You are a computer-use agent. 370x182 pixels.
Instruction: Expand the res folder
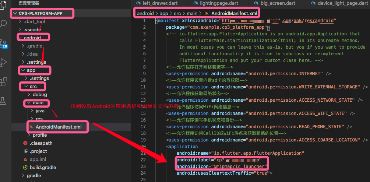39,119
